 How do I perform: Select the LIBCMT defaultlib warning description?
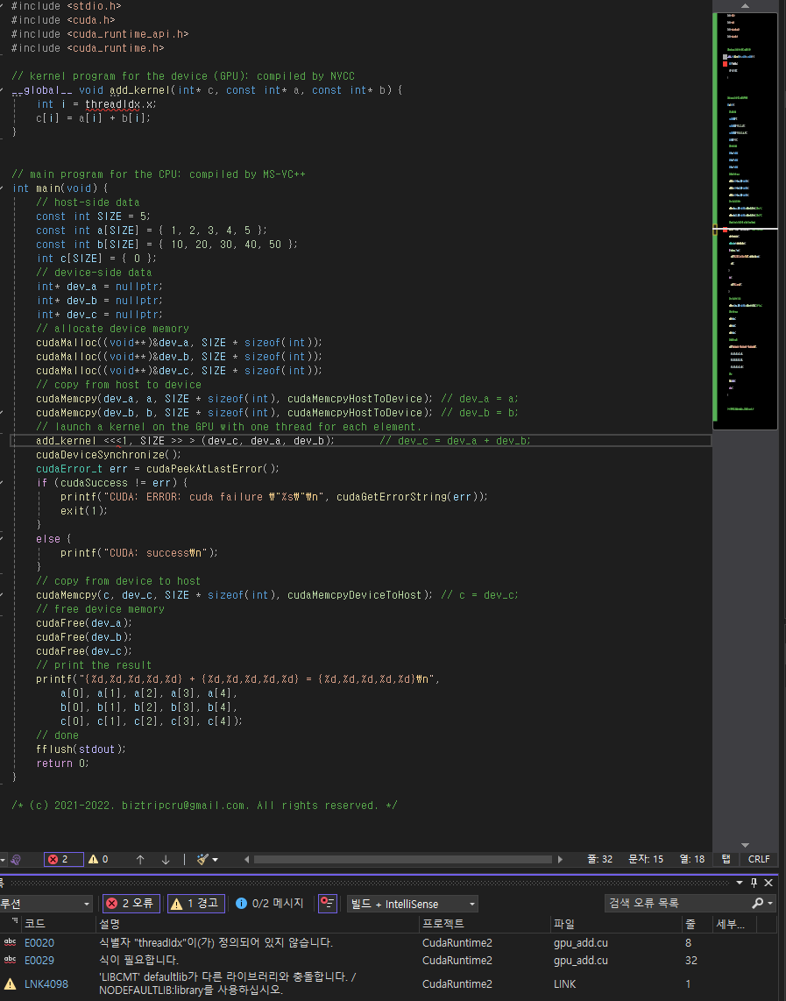227,983
